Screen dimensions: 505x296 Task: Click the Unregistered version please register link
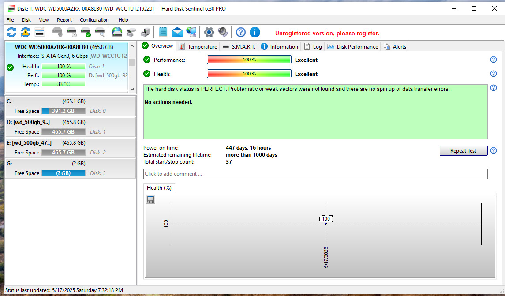pyautogui.click(x=327, y=33)
